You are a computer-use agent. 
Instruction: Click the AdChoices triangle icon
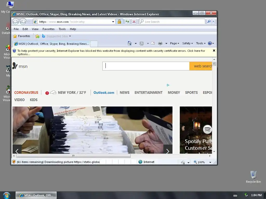168,85
